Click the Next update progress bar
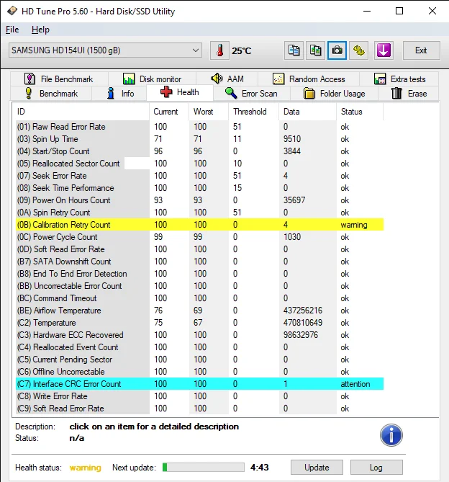The image size is (449, 482). [x=204, y=468]
